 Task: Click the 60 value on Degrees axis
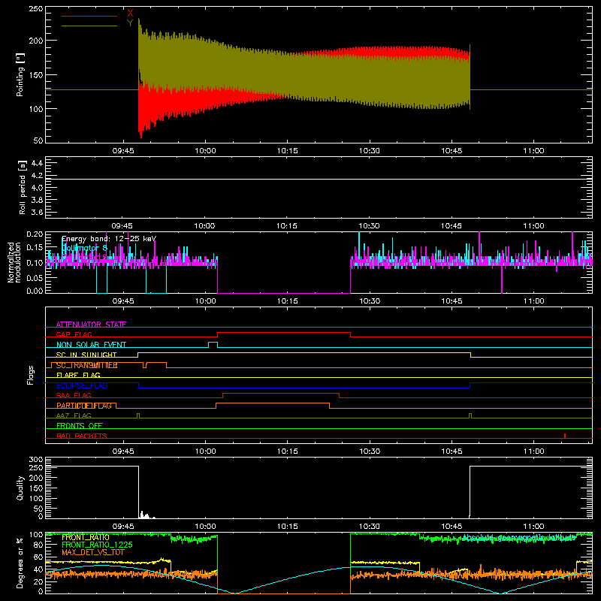coord(39,557)
